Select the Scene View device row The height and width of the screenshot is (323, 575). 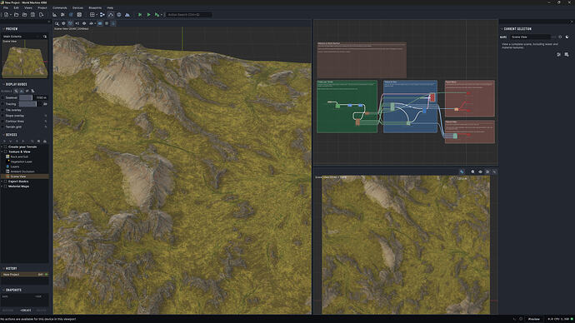tap(24, 176)
